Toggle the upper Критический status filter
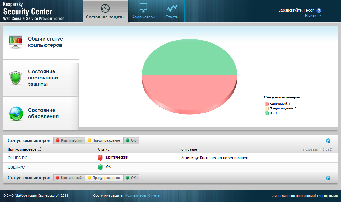341x202 pixels. tap(69, 140)
